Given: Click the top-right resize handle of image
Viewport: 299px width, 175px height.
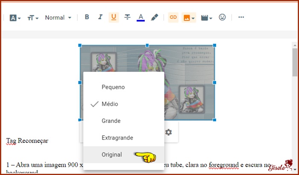Looking at the screenshot, I should pyautogui.click(x=214, y=45).
